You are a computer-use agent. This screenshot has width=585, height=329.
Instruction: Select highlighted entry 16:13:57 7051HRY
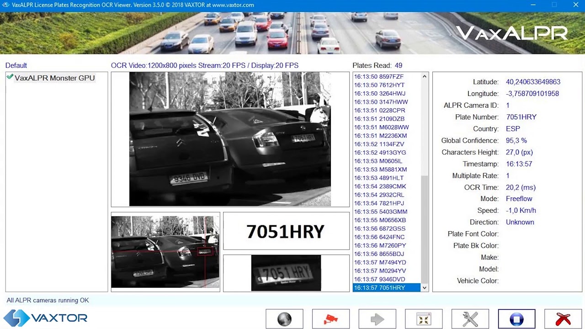point(387,288)
